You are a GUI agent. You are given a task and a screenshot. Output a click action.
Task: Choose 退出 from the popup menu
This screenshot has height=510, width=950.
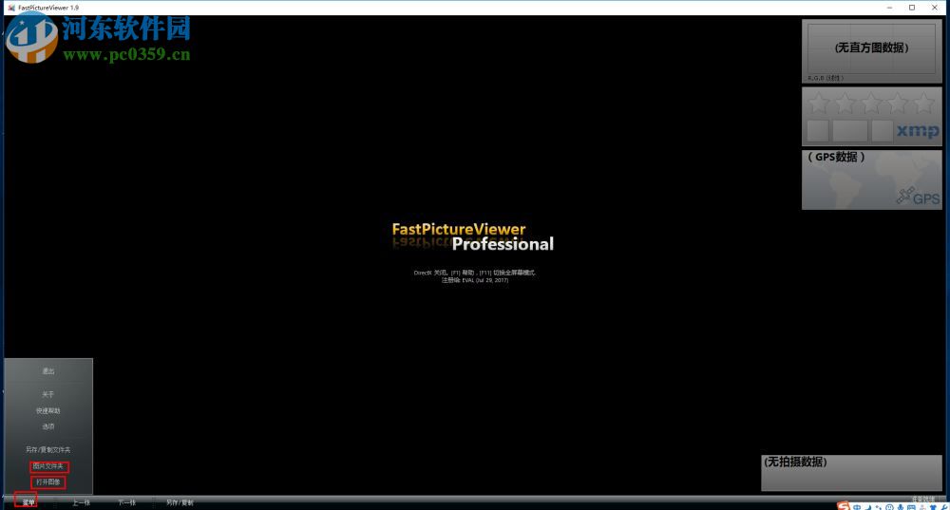(x=48, y=370)
